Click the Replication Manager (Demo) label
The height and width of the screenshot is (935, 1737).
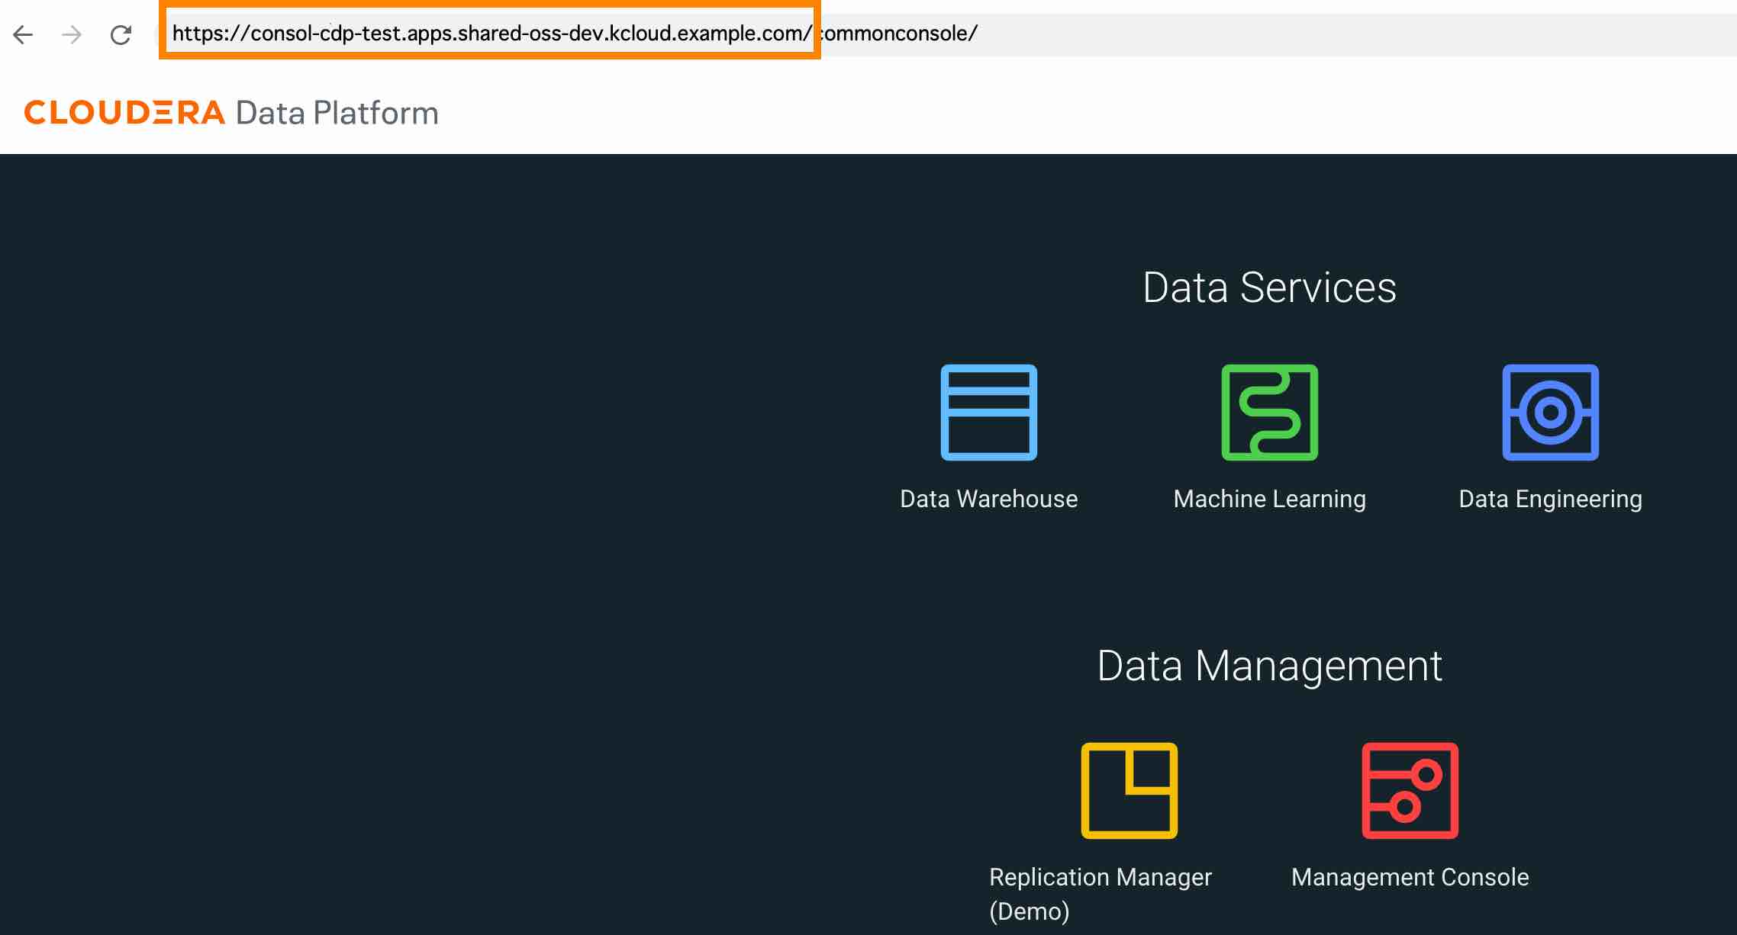pos(1100,877)
